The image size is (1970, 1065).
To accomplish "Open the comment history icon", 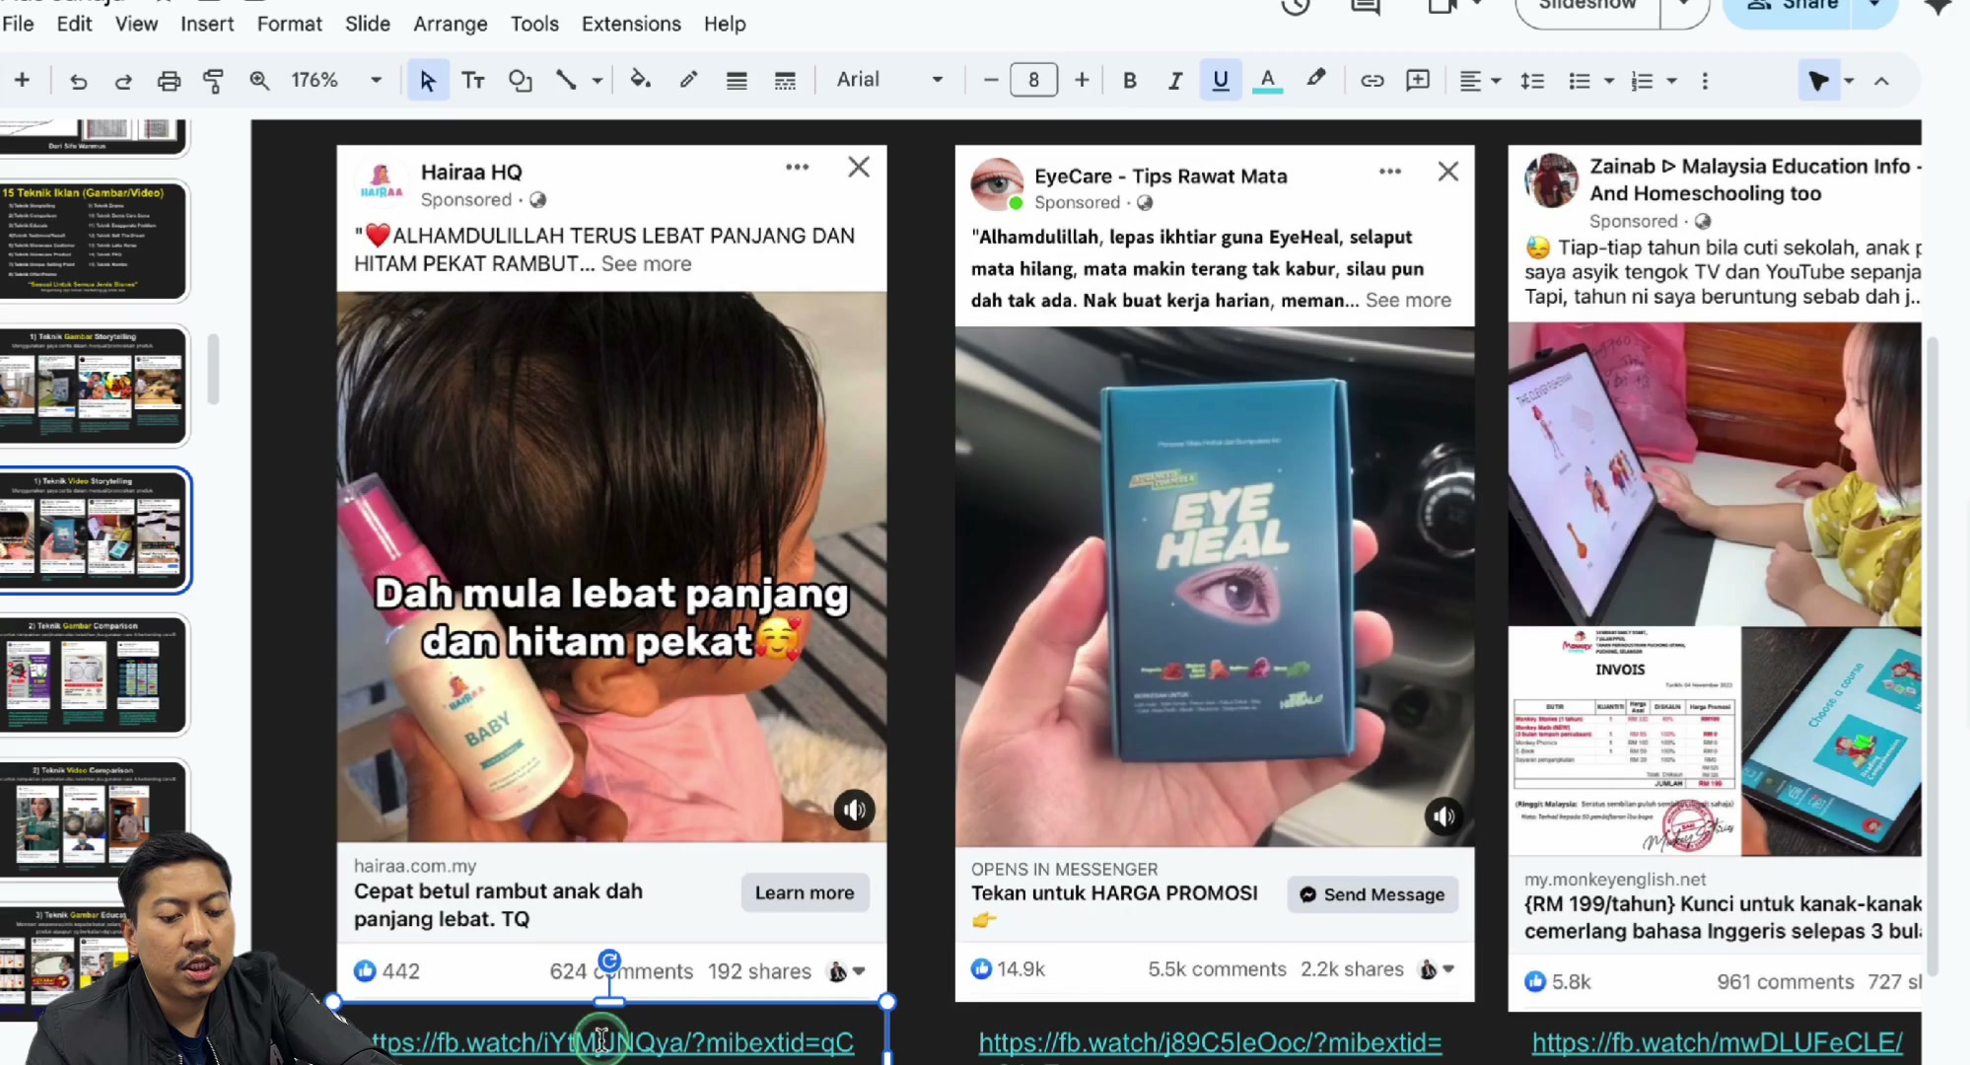I will [1366, 8].
